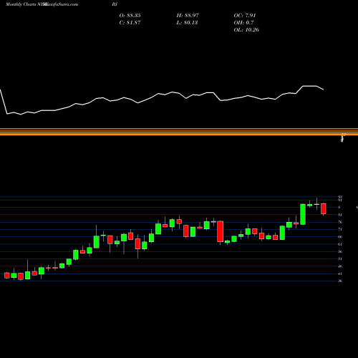Click the 'C: 81.87' close value

(x=130, y=23)
